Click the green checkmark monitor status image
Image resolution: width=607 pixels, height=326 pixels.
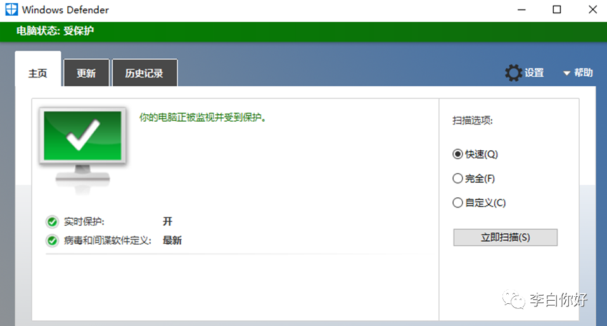(82, 150)
